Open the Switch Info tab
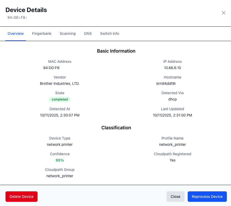This screenshot has height=206, width=231. [110, 34]
